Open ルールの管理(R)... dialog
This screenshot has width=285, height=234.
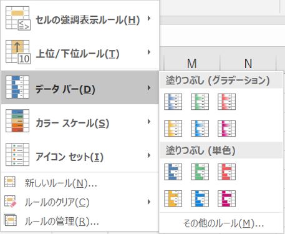click(80, 221)
